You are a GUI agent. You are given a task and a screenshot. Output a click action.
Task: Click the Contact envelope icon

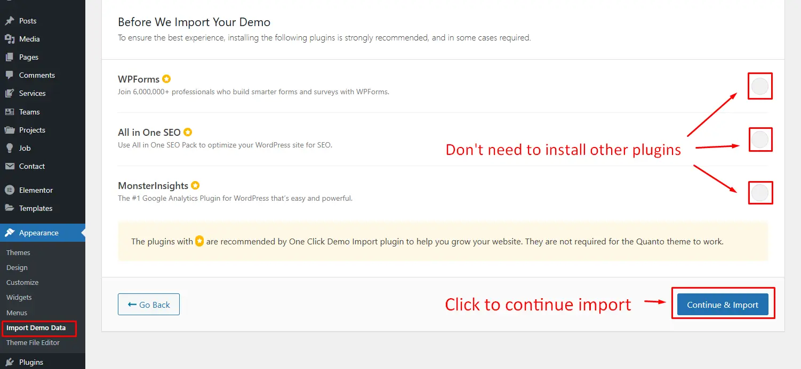[x=10, y=166]
